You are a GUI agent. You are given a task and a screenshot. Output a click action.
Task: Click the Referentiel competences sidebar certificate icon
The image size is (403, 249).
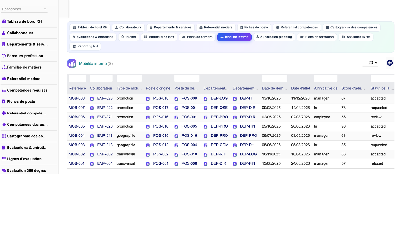pos(4,113)
